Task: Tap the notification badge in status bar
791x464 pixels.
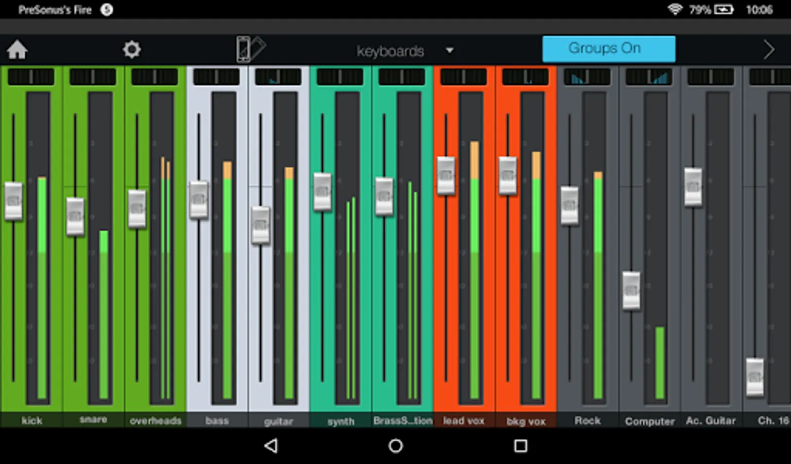Action: (107, 10)
